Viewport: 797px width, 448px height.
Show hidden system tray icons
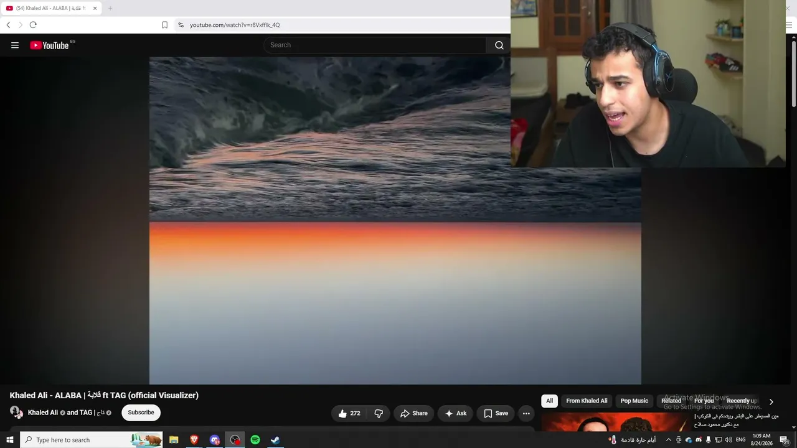(x=669, y=440)
